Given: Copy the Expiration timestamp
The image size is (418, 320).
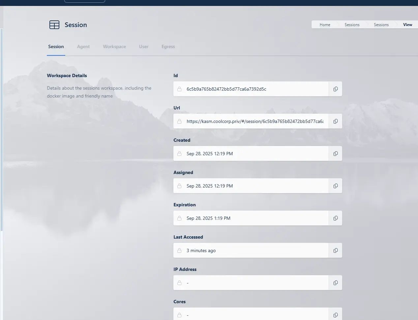Looking at the screenshot, I should [335, 218].
